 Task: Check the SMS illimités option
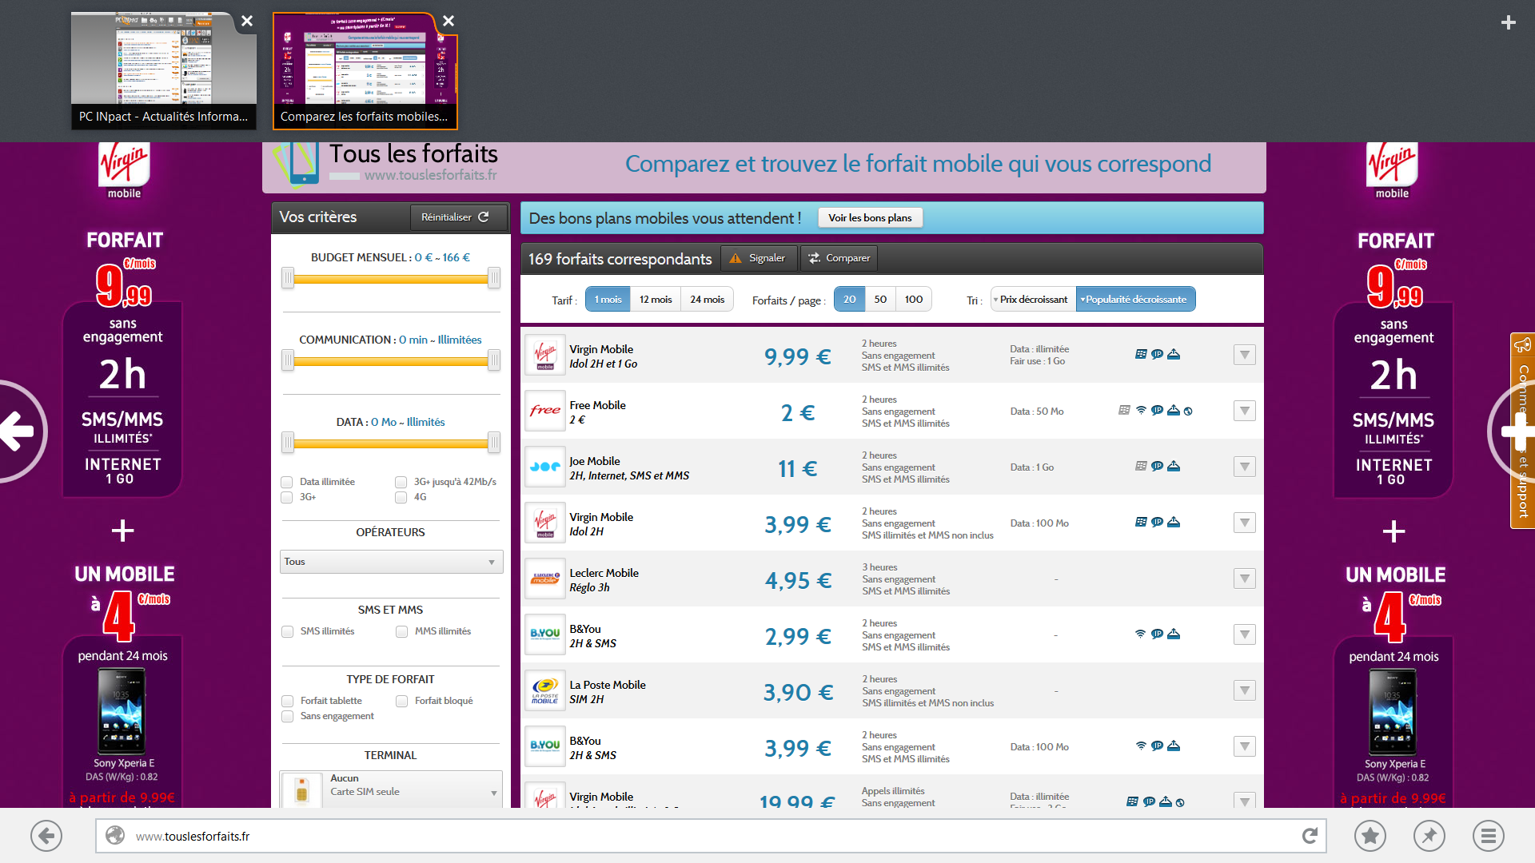(288, 631)
